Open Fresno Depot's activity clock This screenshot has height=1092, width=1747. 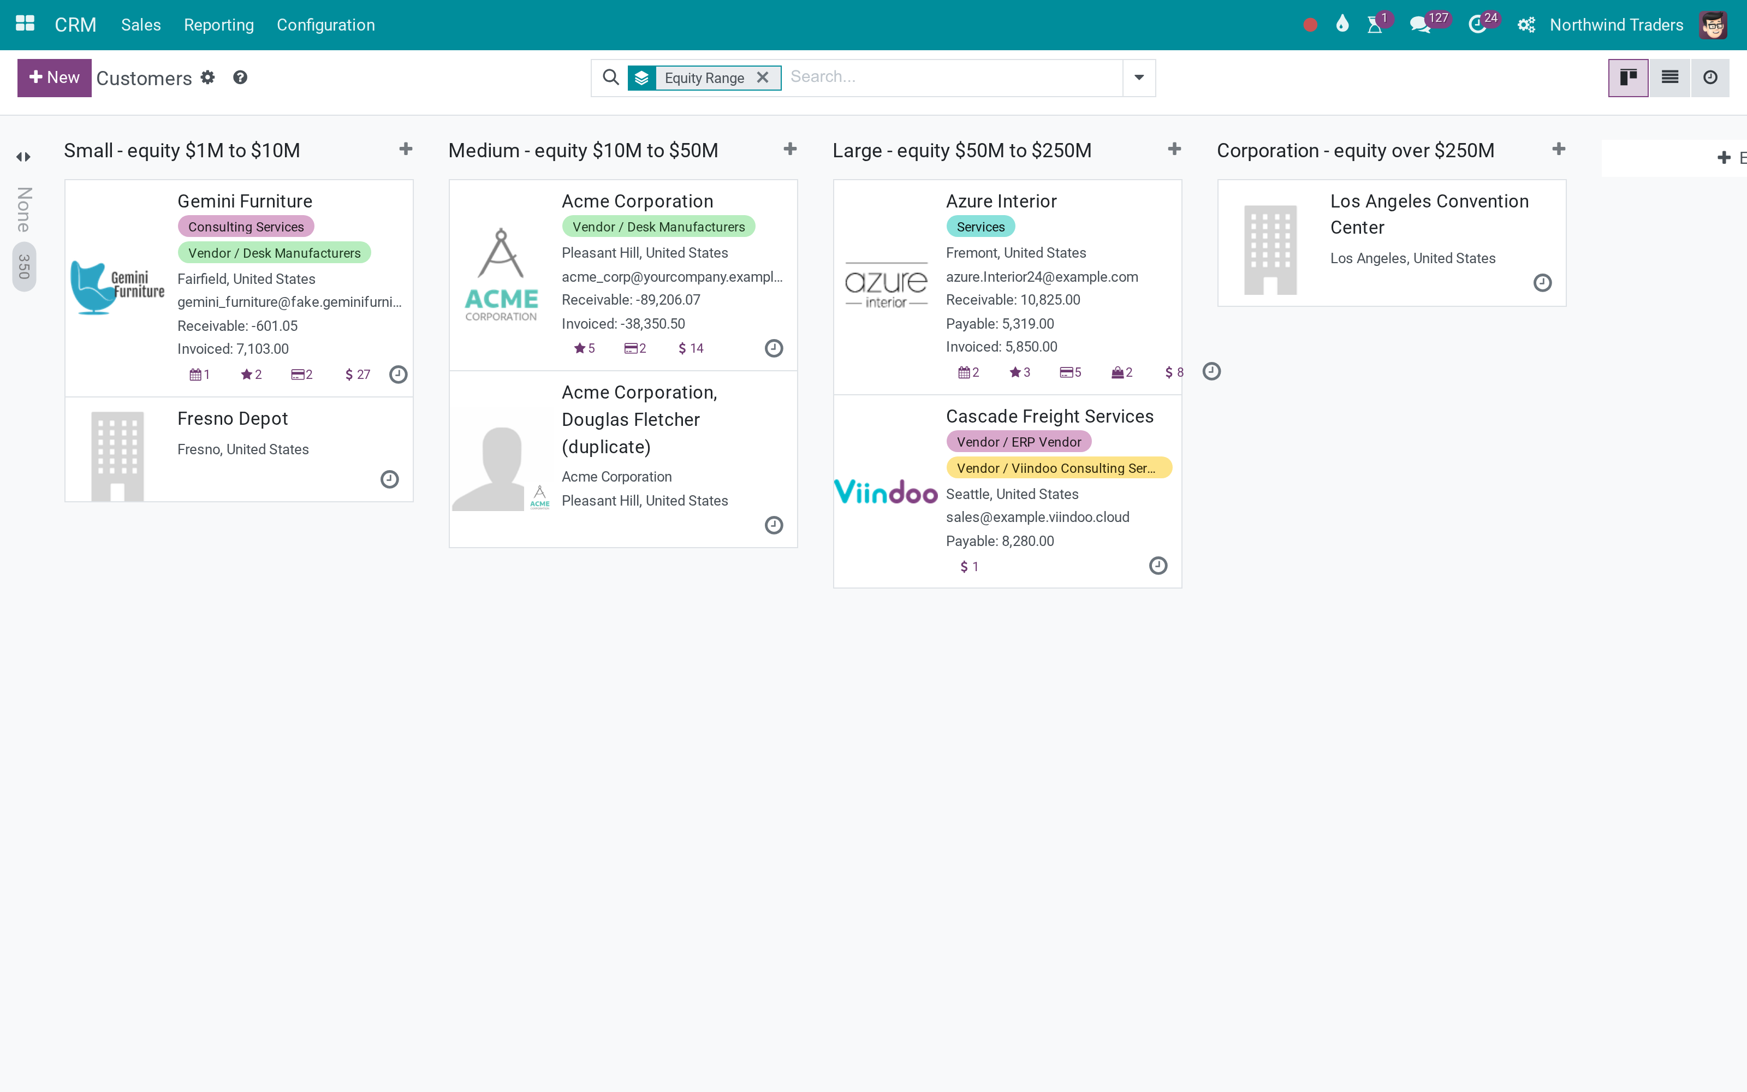(390, 479)
